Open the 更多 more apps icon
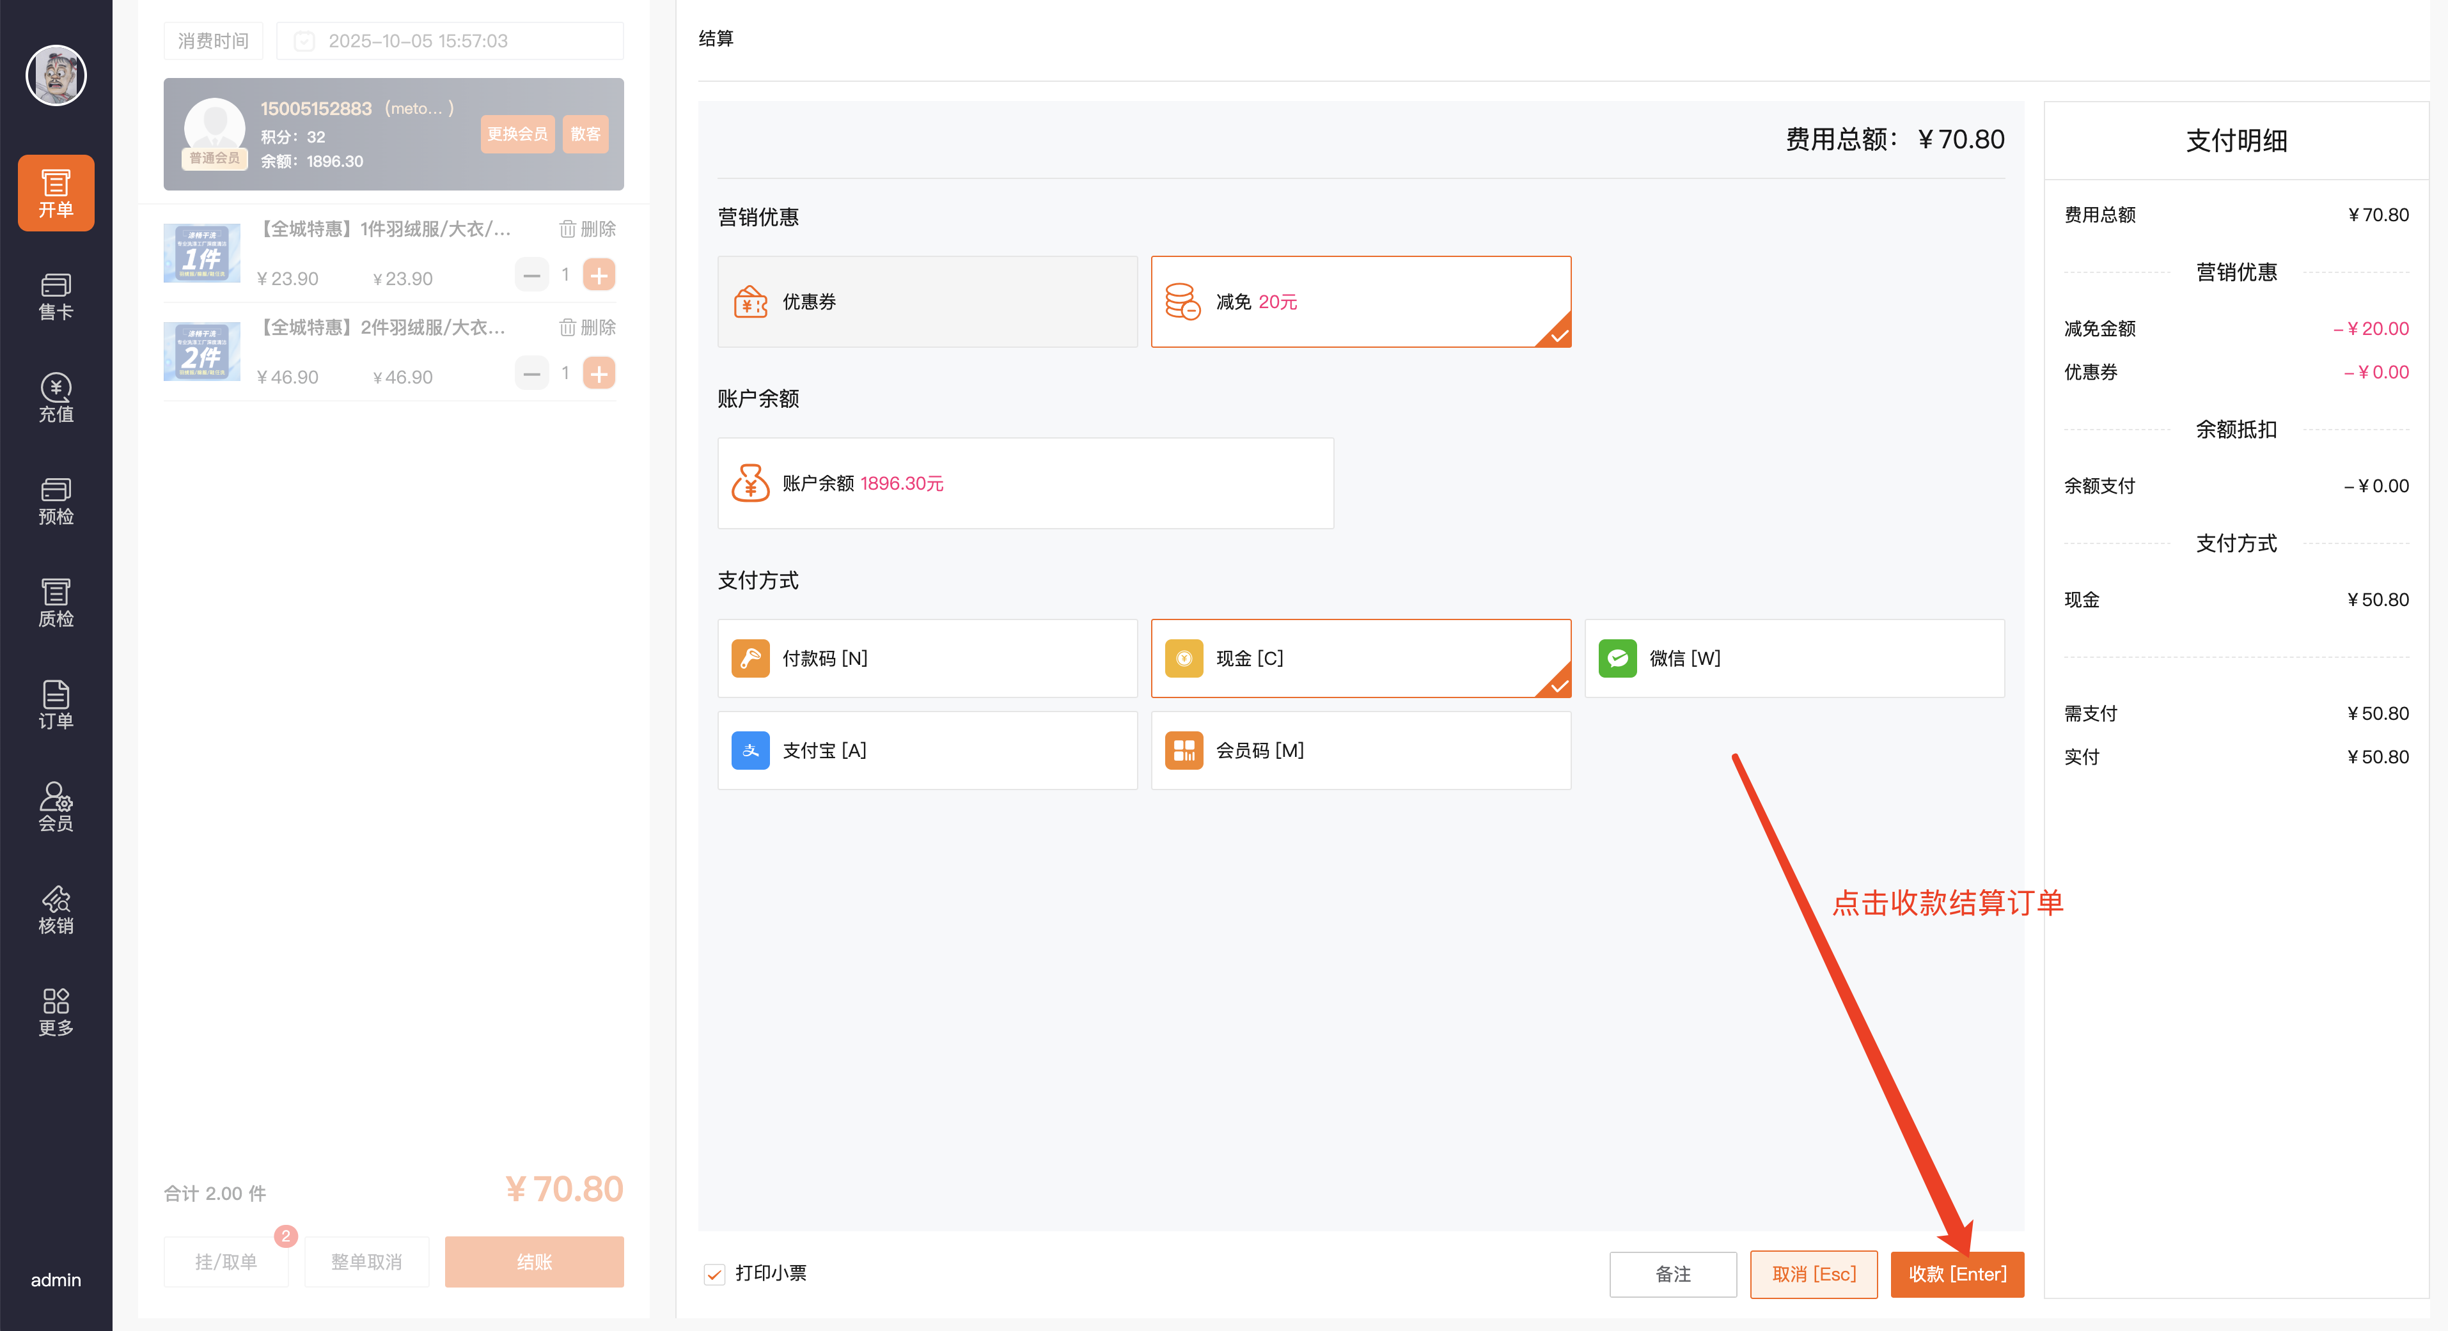Screen dimensions: 2448x1331 (x=56, y=1011)
